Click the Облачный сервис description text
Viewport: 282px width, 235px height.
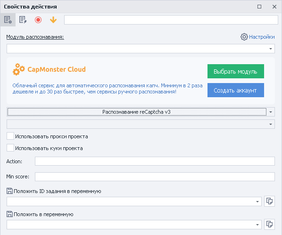point(108,89)
